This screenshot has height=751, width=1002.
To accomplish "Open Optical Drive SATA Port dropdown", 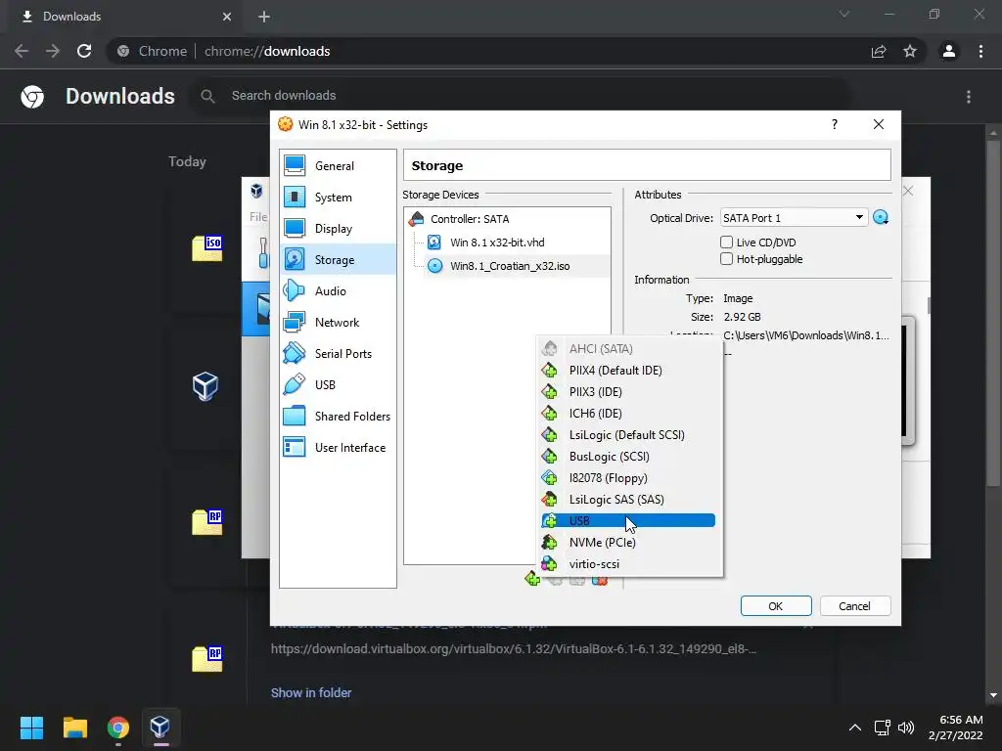I will pos(794,218).
